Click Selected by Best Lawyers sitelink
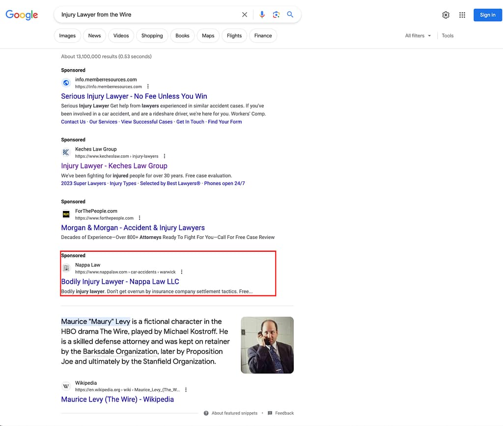Image resolution: width=503 pixels, height=426 pixels. [170, 184]
